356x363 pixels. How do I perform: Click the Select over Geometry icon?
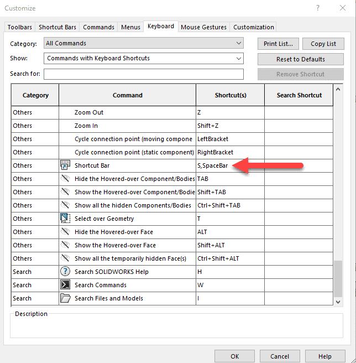(x=65, y=219)
